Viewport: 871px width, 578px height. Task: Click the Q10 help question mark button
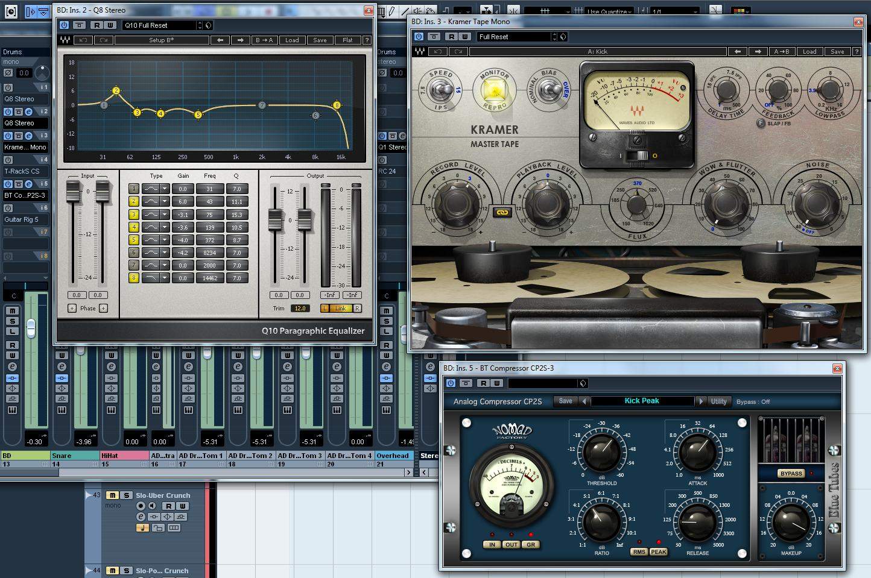click(367, 40)
